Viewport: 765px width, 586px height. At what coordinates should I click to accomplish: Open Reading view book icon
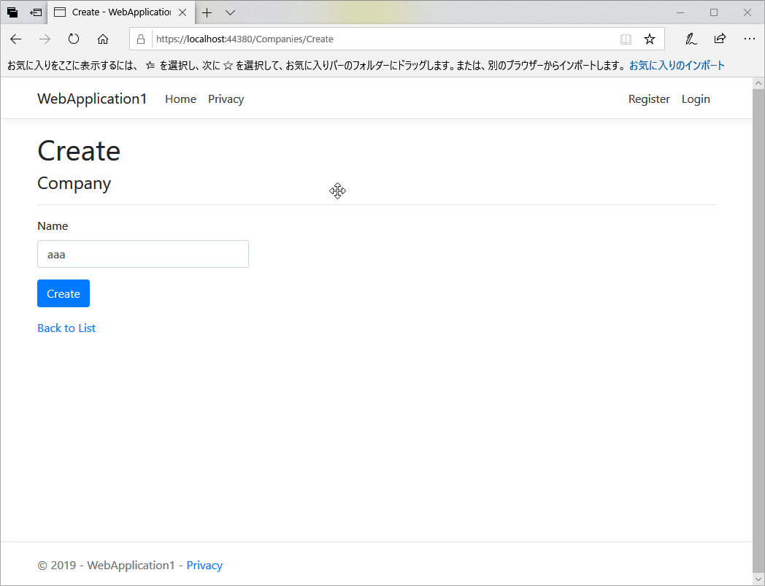(626, 39)
